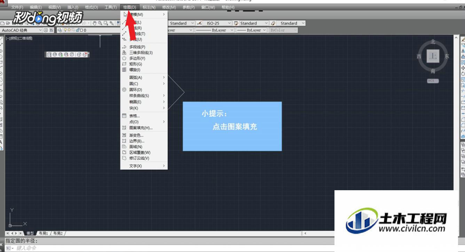Open the 文件(F) menu
The height and width of the screenshot is (252, 465).
click(x=17, y=7)
